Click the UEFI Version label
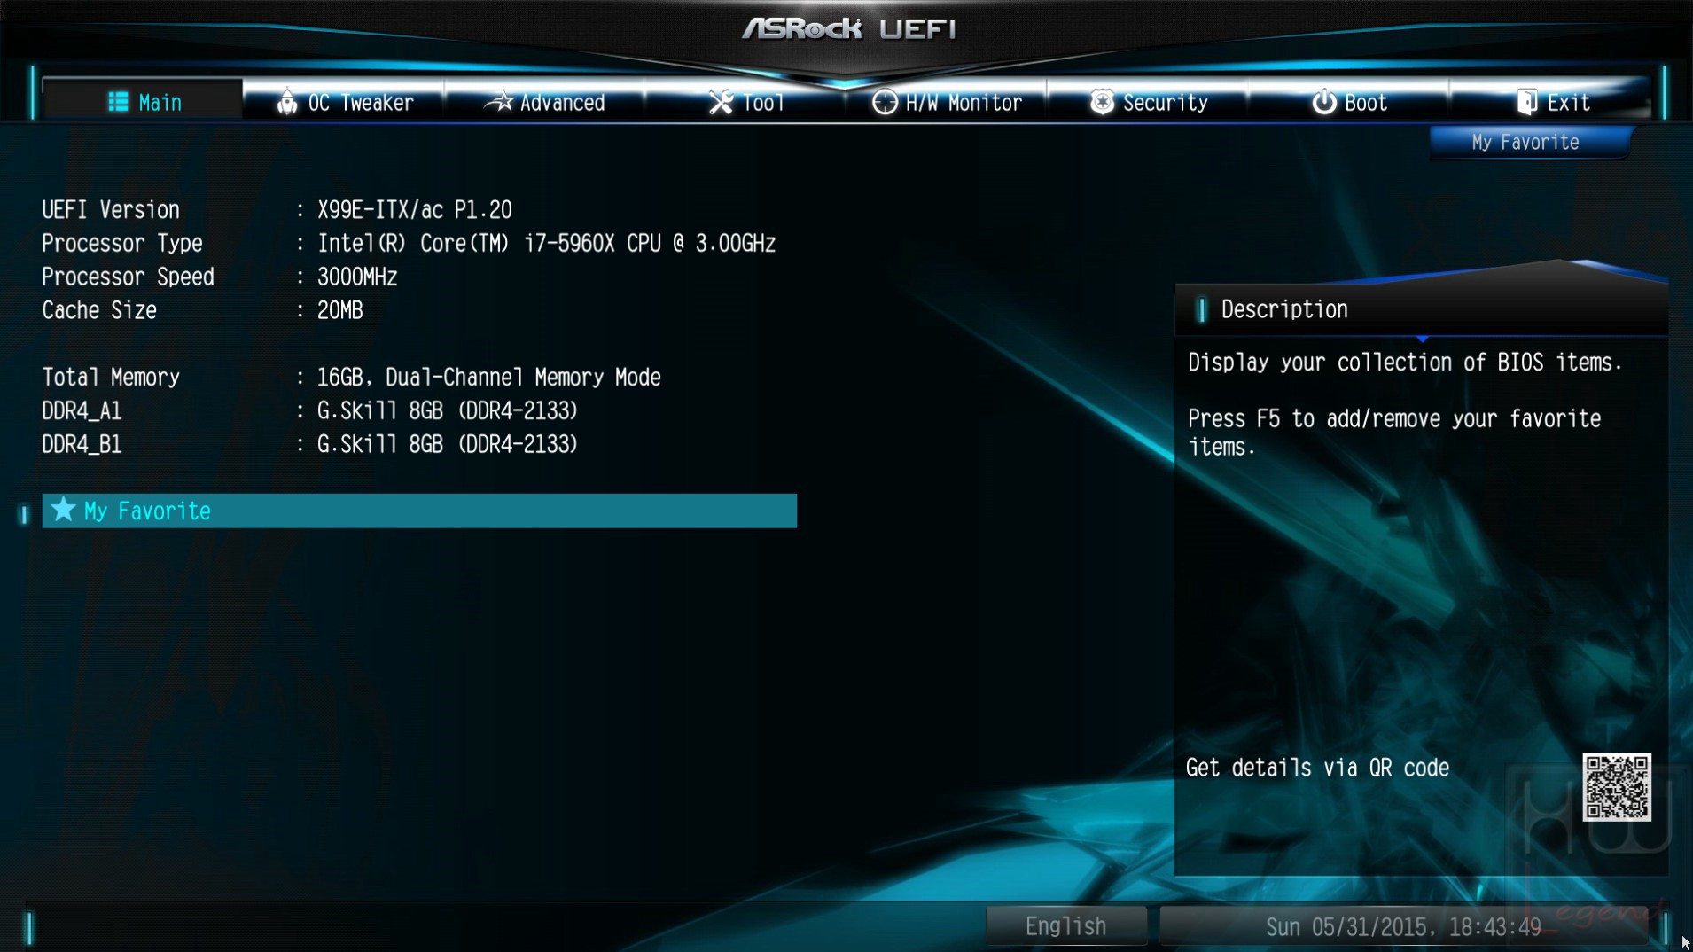 (111, 210)
